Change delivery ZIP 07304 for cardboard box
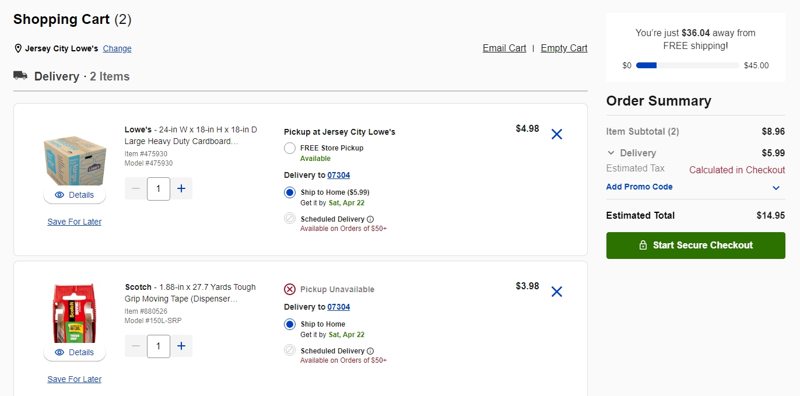The width and height of the screenshot is (800, 396). coord(339,175)
